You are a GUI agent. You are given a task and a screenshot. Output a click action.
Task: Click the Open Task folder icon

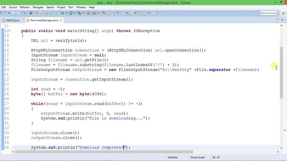pos(108,13)
